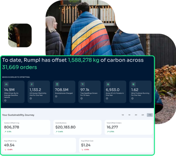The width and height of the screenshot is (176, 161).
Task: Click the seedling icon above 97.1k
Action: 83,84
